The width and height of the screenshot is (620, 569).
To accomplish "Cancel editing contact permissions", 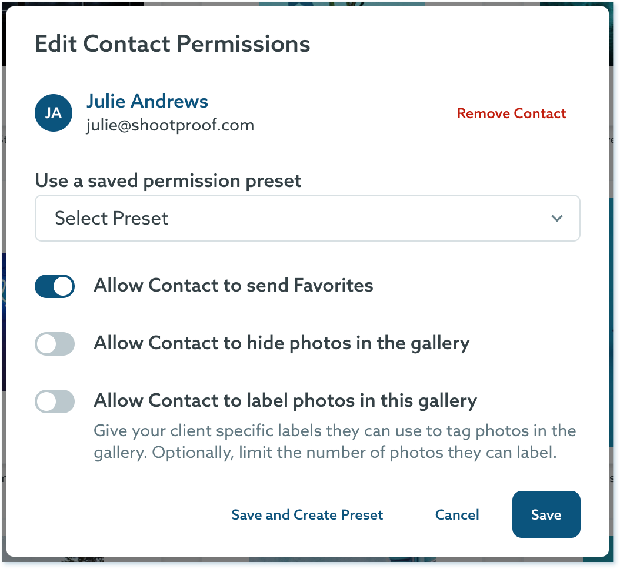I will pyautogui.click(x=457, y=515).
